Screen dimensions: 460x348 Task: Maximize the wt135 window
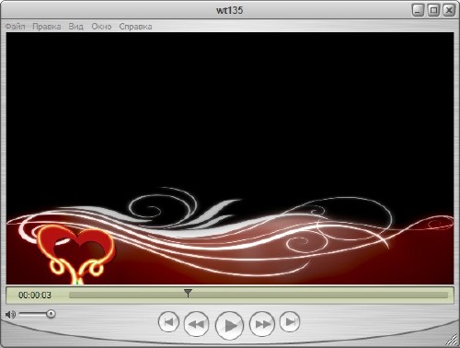coord(433,10)
